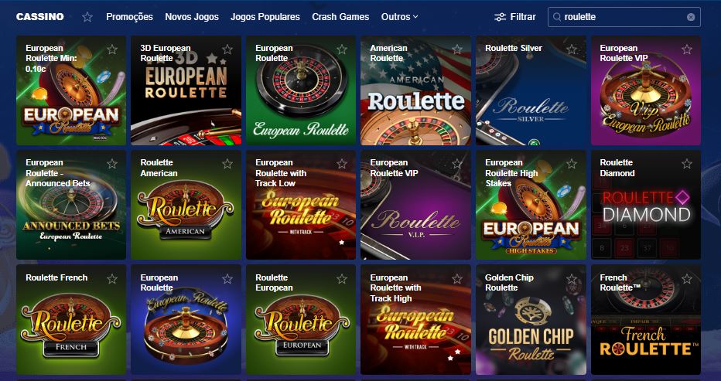Go to the Promoções tab
Screen dimensions: 721x381
coord(130,17)
